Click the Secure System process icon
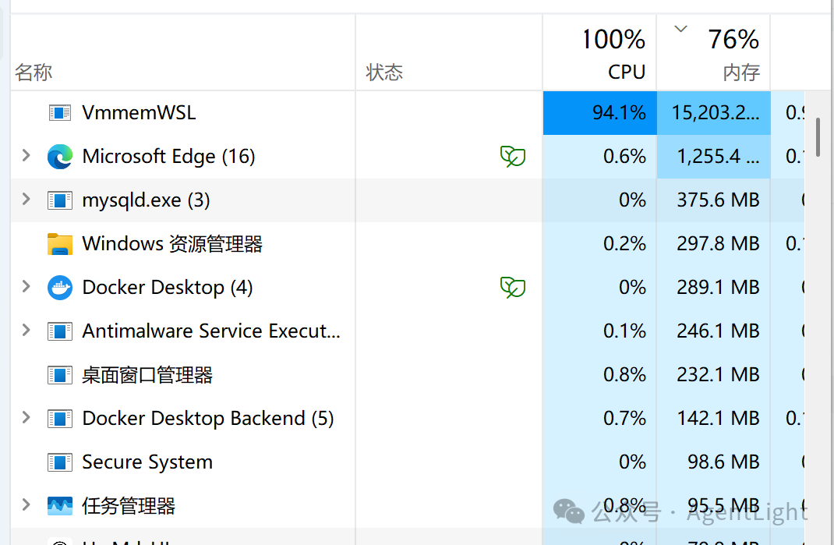The width and height of the screenshot is (834, 545). (59, 462)
